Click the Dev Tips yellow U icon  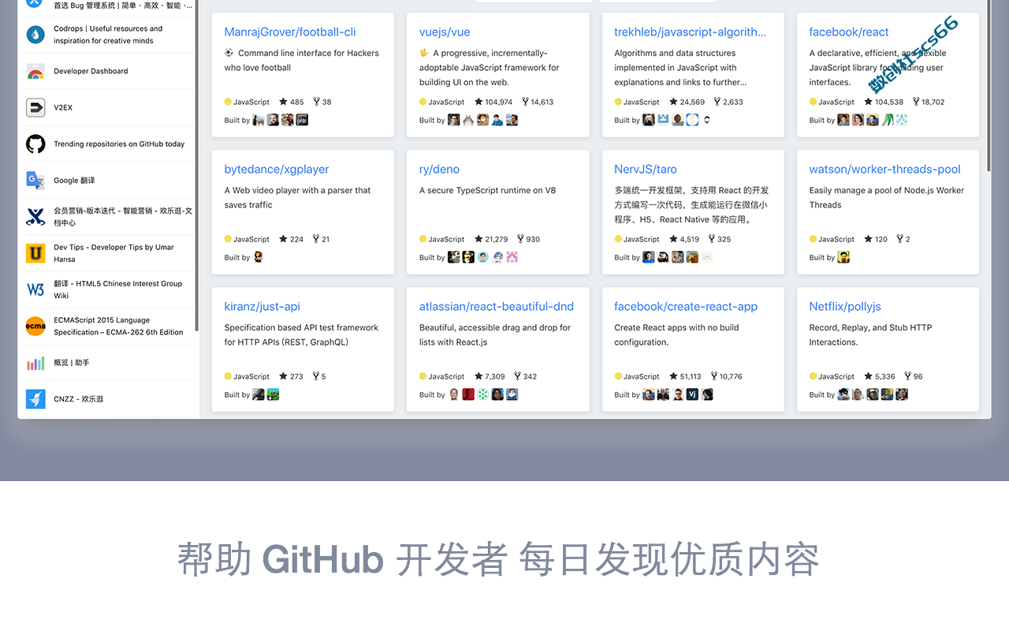35,253
